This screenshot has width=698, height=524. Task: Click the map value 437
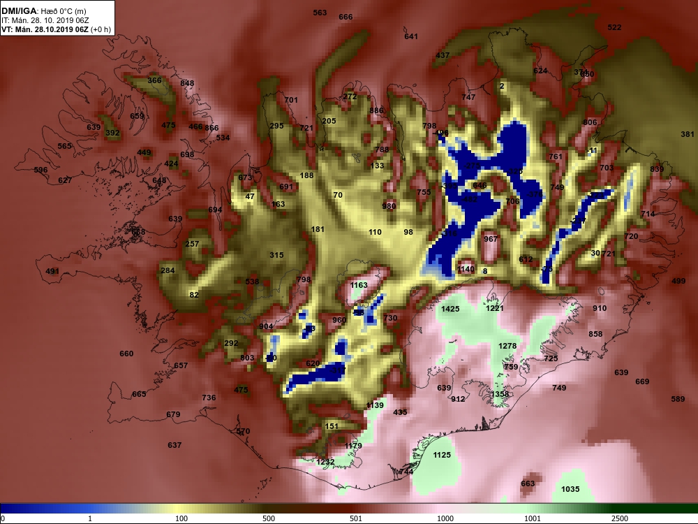click(x=443, y=55)
